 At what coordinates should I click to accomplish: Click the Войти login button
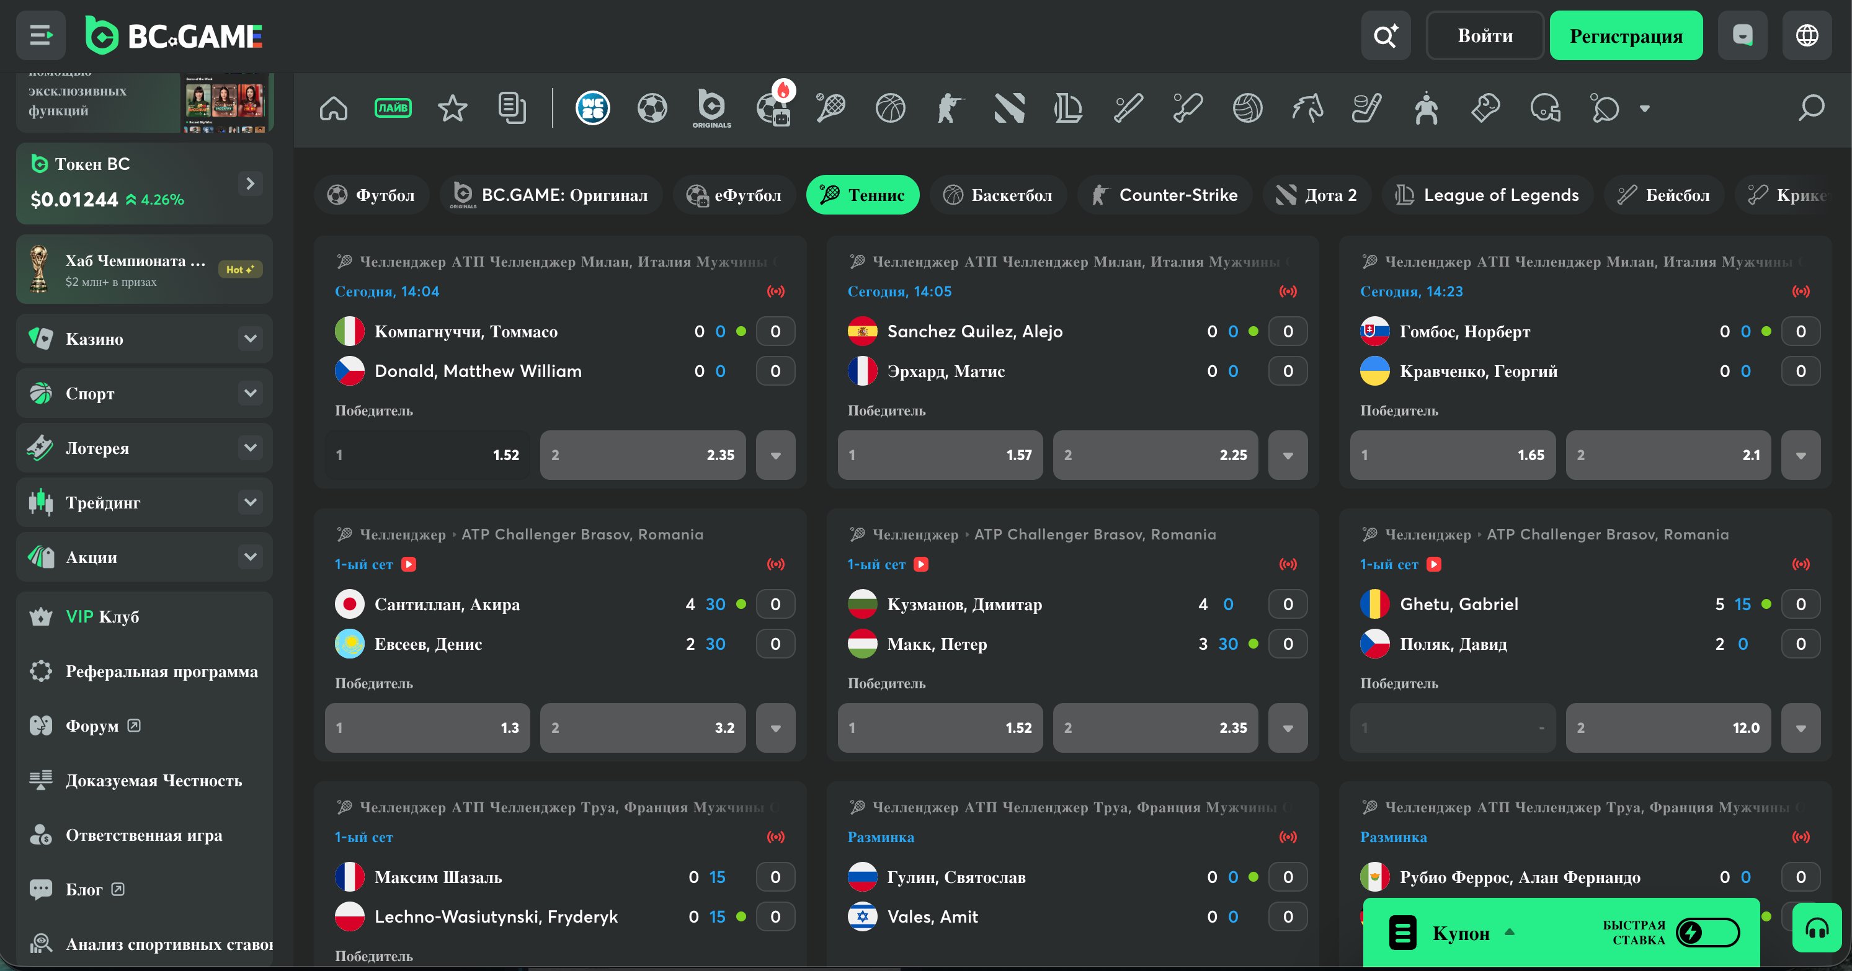click(x=1485, y=35)
